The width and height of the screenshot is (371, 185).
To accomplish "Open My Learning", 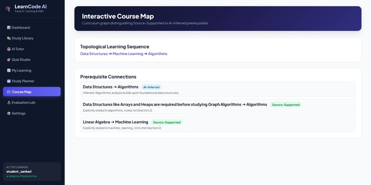I will tap(32, 70).
